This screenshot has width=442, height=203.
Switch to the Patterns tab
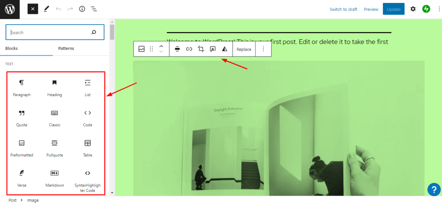(x=66, y=48)
